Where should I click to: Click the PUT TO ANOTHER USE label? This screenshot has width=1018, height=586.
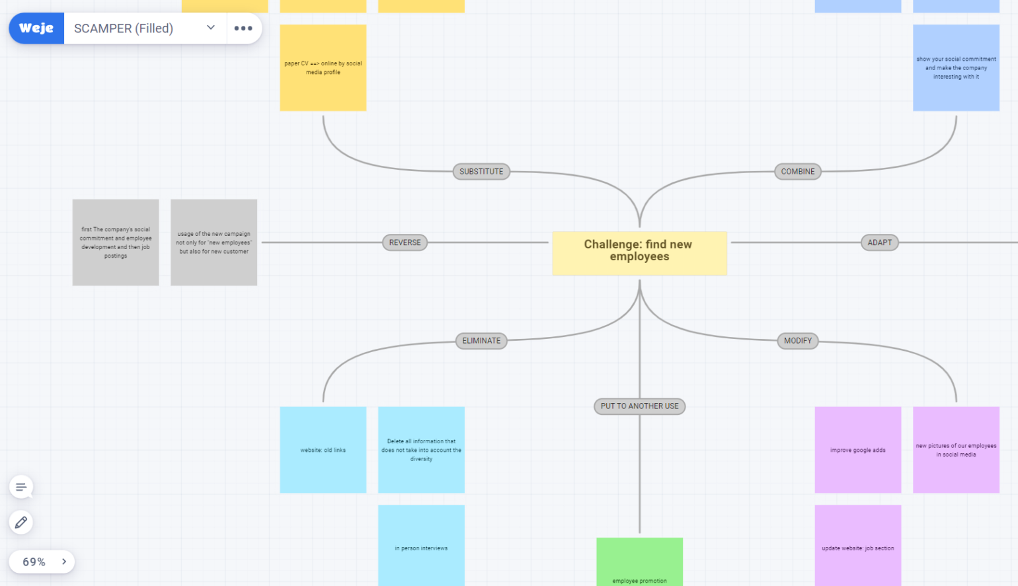[x=639, y=406]
